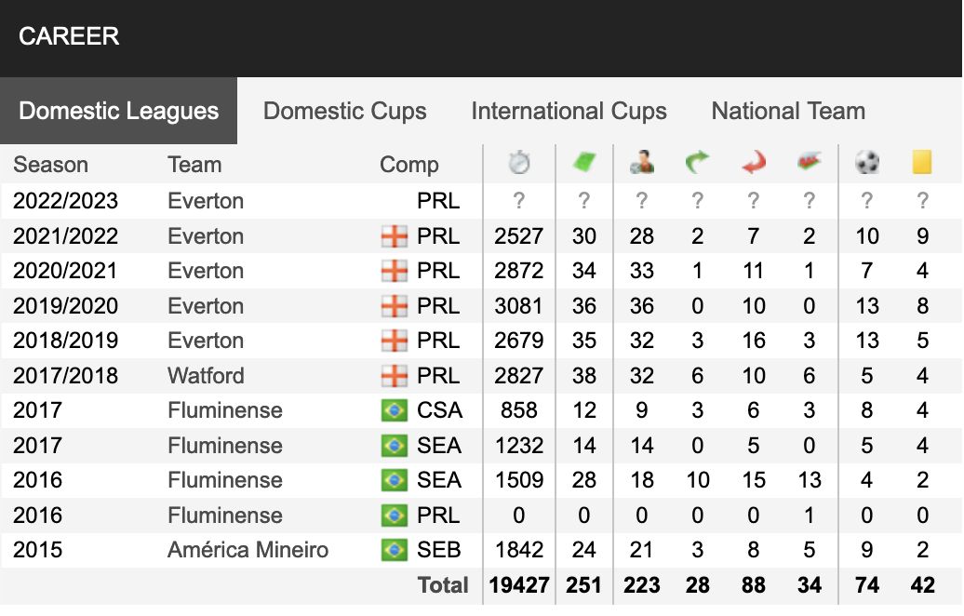Click the England flag in 2019/2020 row
This screenshot has width=964, height=616.
click(x=395, y=305)
